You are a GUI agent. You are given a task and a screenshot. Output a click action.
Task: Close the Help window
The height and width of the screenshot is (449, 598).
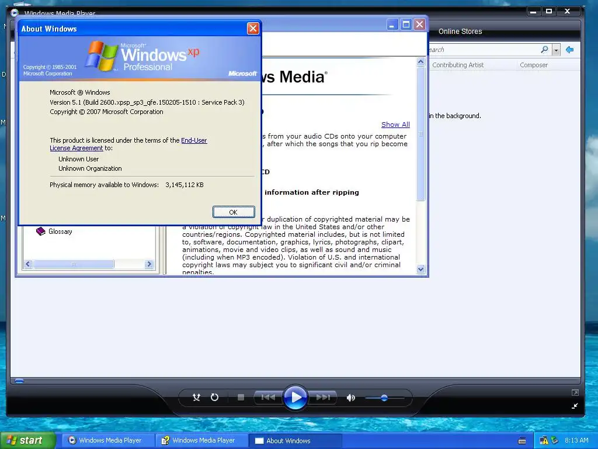419,25
